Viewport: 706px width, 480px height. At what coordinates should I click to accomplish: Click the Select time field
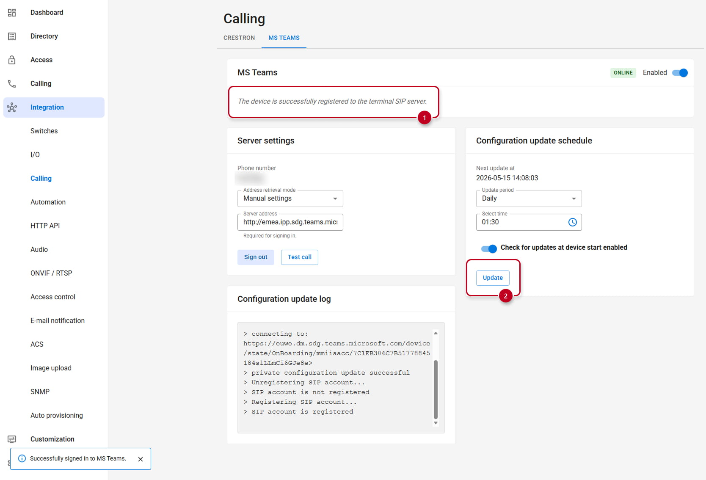coord(529,222)
